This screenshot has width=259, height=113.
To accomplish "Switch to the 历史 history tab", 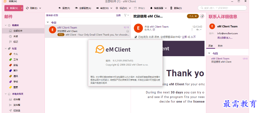I will tap(211, 46).
